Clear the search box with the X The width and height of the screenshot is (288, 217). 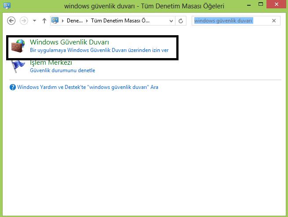274,21
